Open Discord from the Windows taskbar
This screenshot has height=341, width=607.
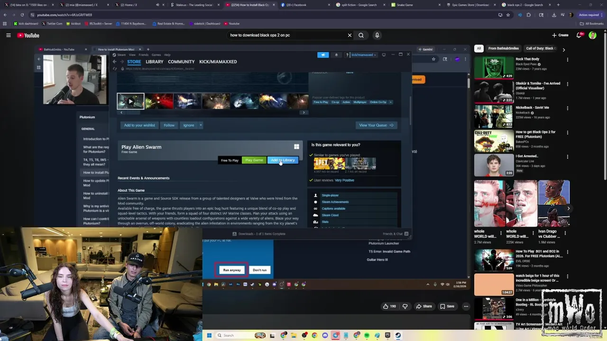click(x=325, y=335)
